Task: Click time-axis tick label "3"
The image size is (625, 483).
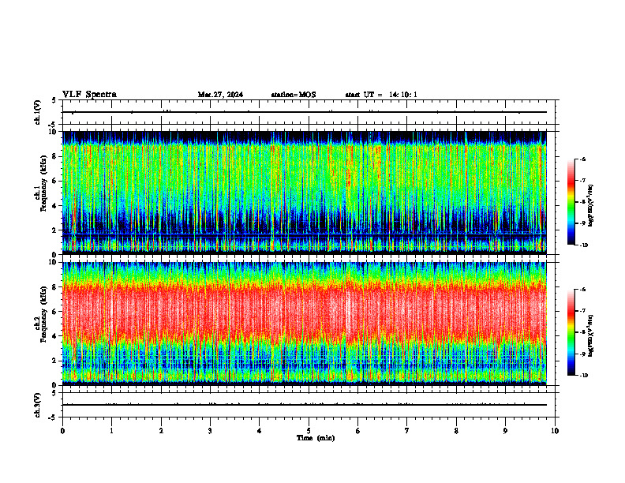Action: pos(210,431)
